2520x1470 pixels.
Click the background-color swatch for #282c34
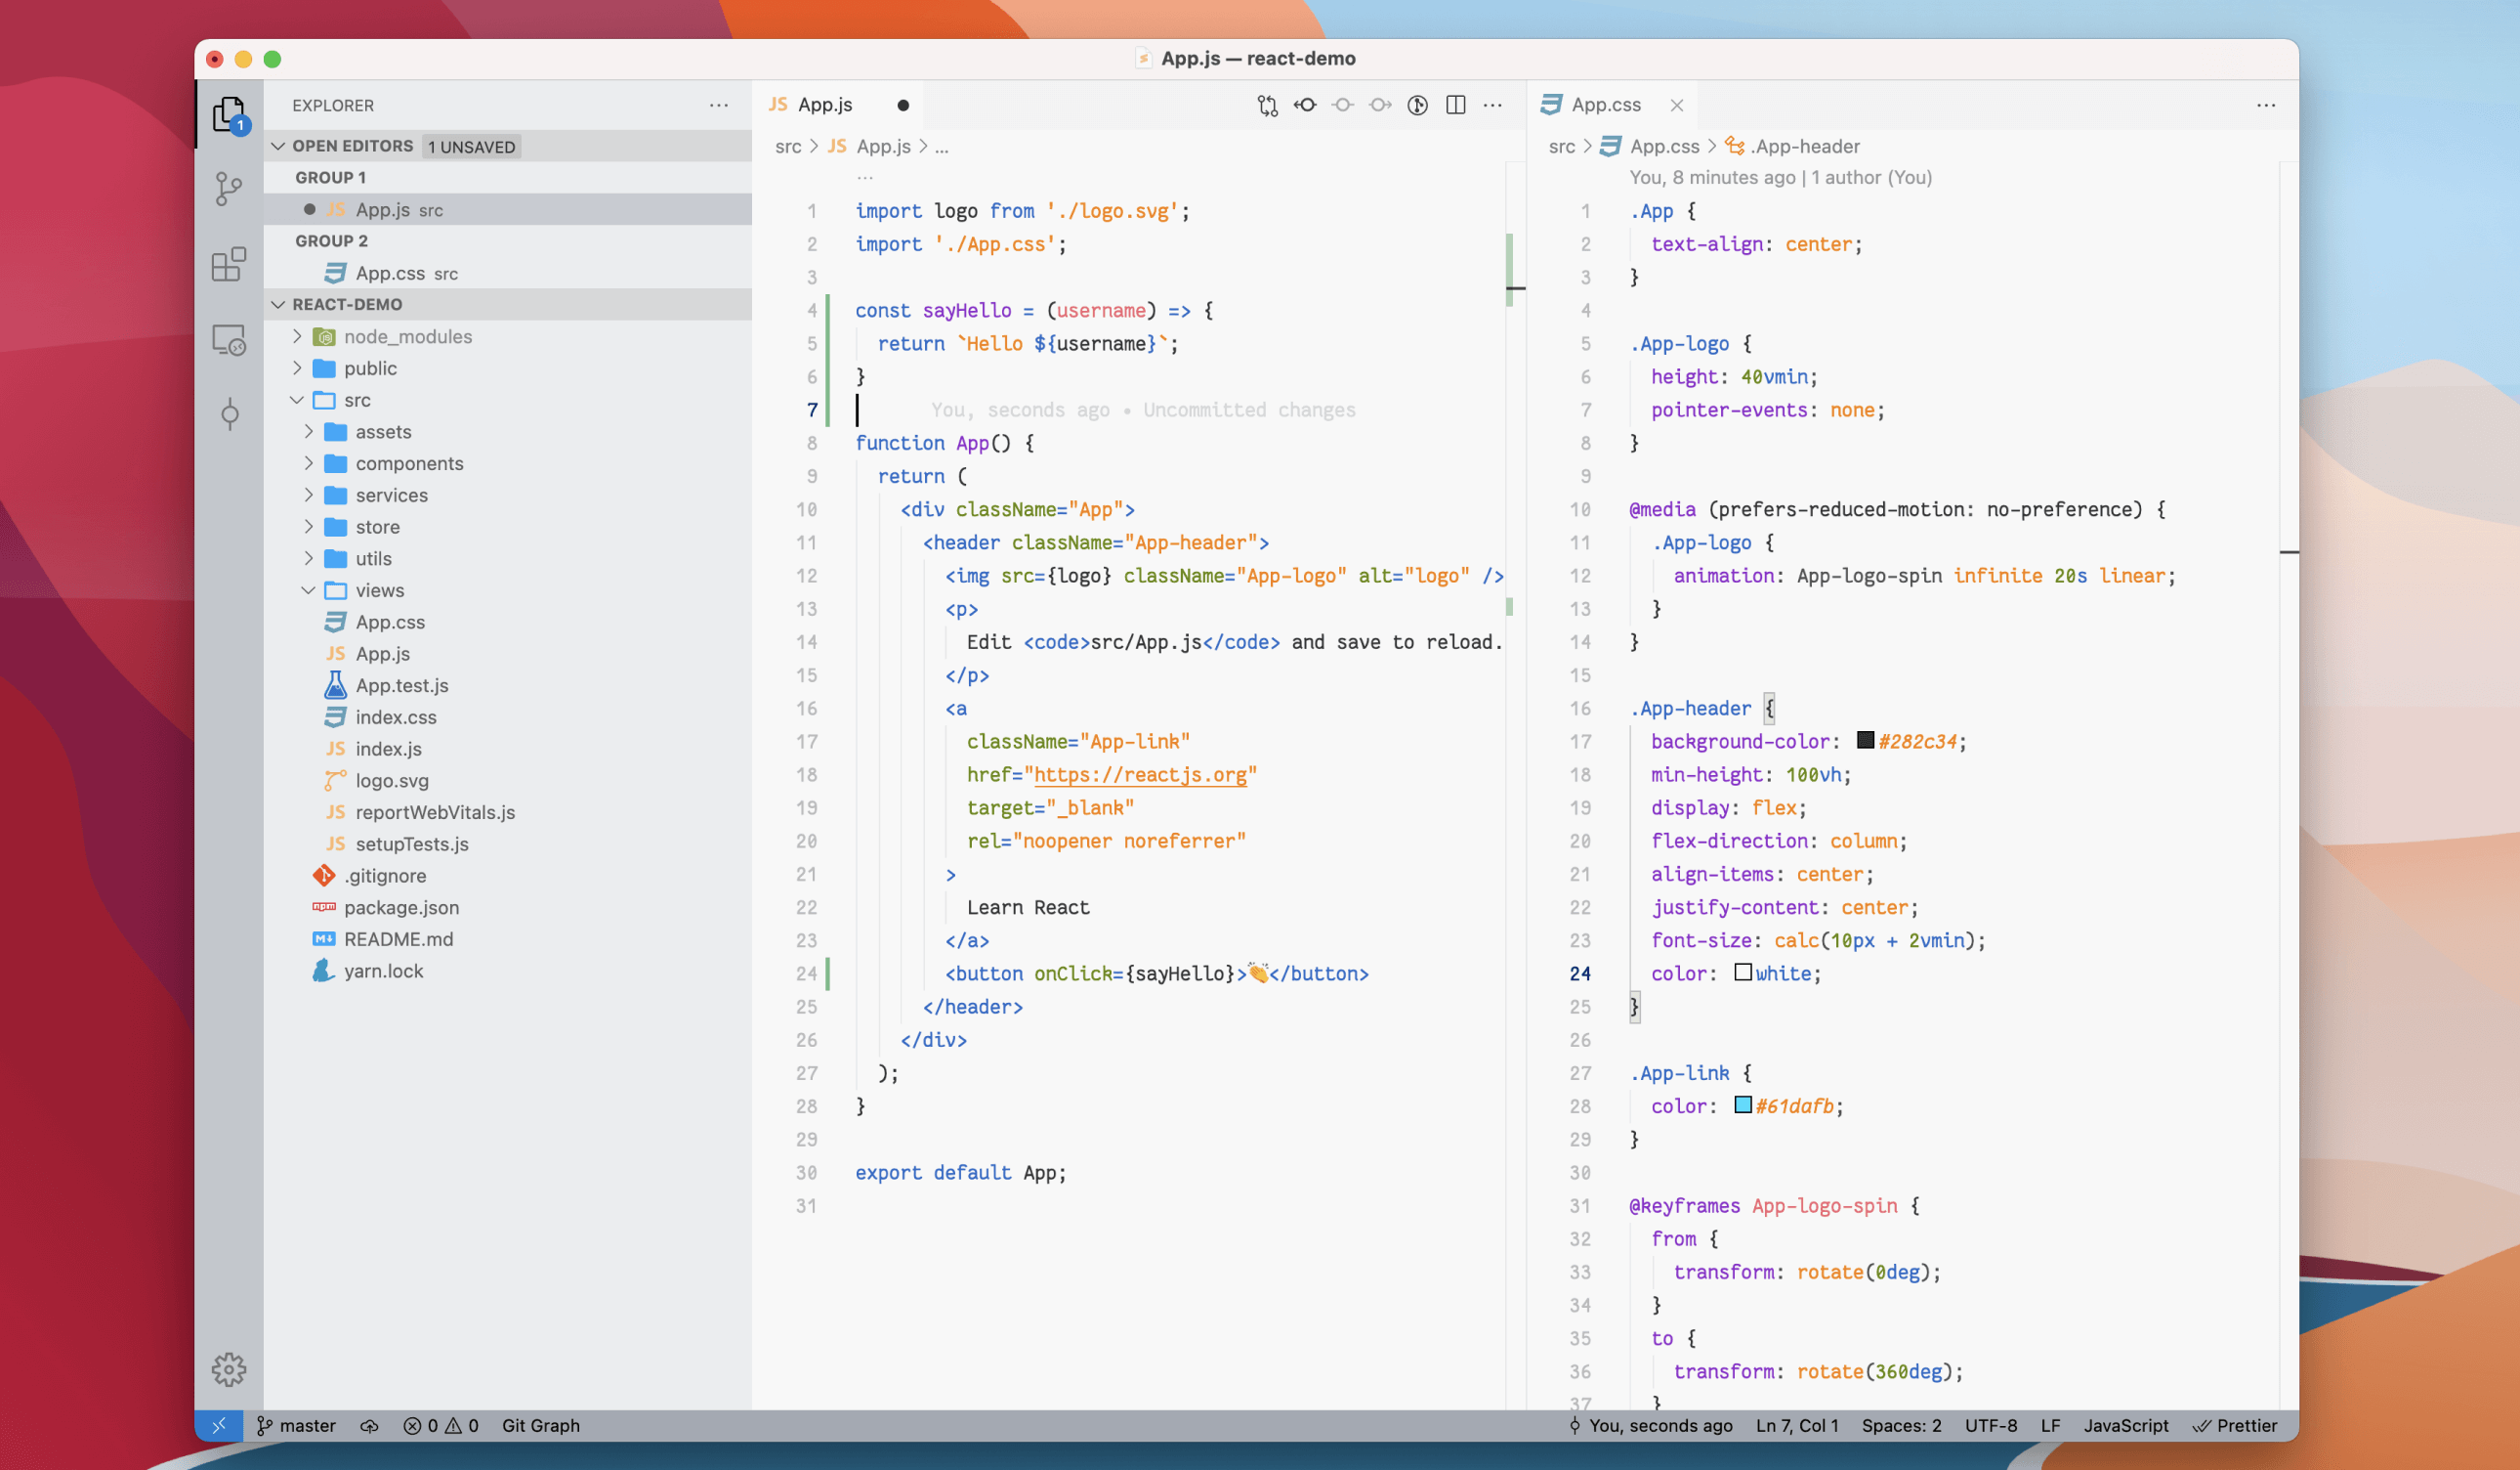[1861, 740]
